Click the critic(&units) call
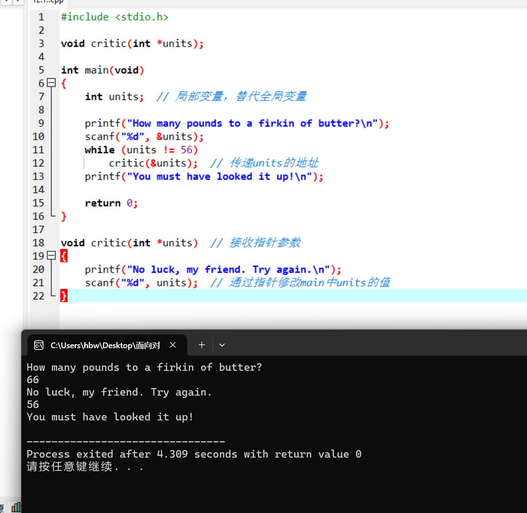Image resolution: width=527 pixels, height=513 pixels. click(153, 163)
